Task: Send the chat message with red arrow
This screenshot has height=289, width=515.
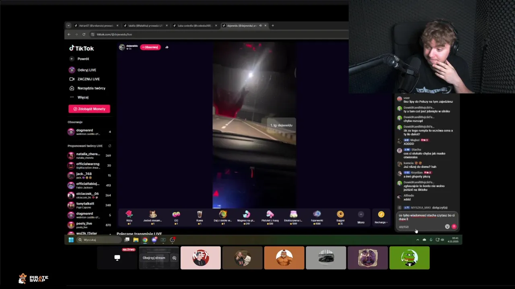Action: coord(454,227)
